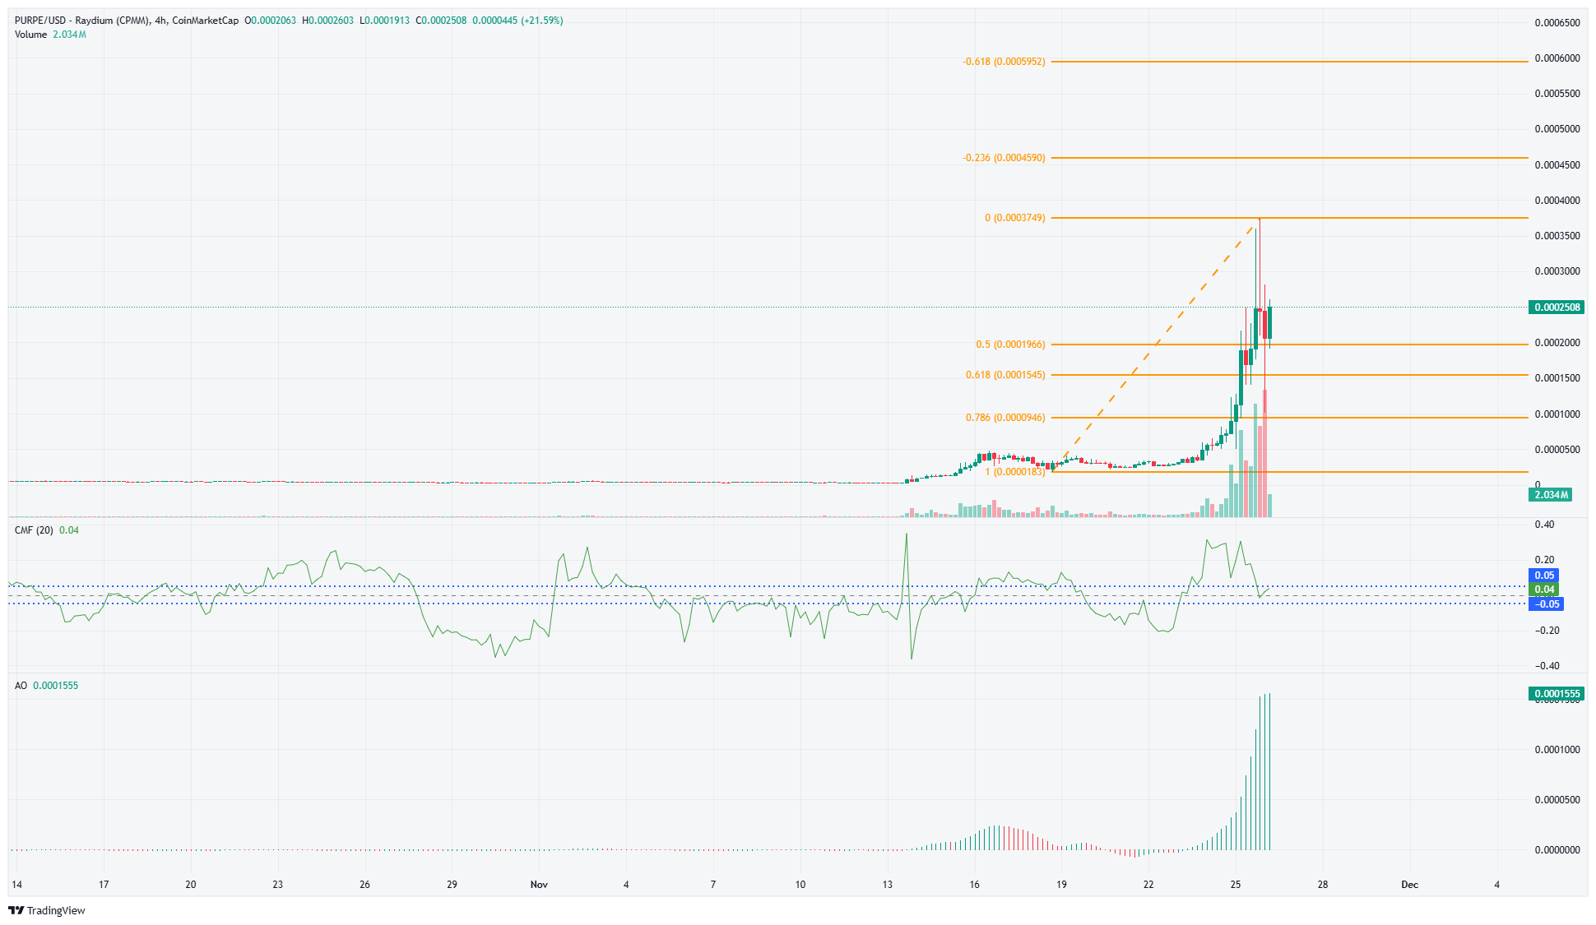The image size is (1596, 925).
Task: Select the 0.5 (0.0001966) Fibonacci label
Action: click(x=1010, y=345)
